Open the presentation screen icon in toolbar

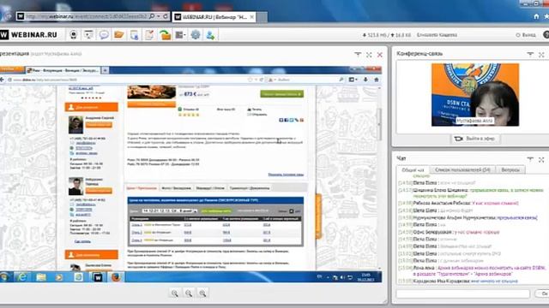coord(88,34)
